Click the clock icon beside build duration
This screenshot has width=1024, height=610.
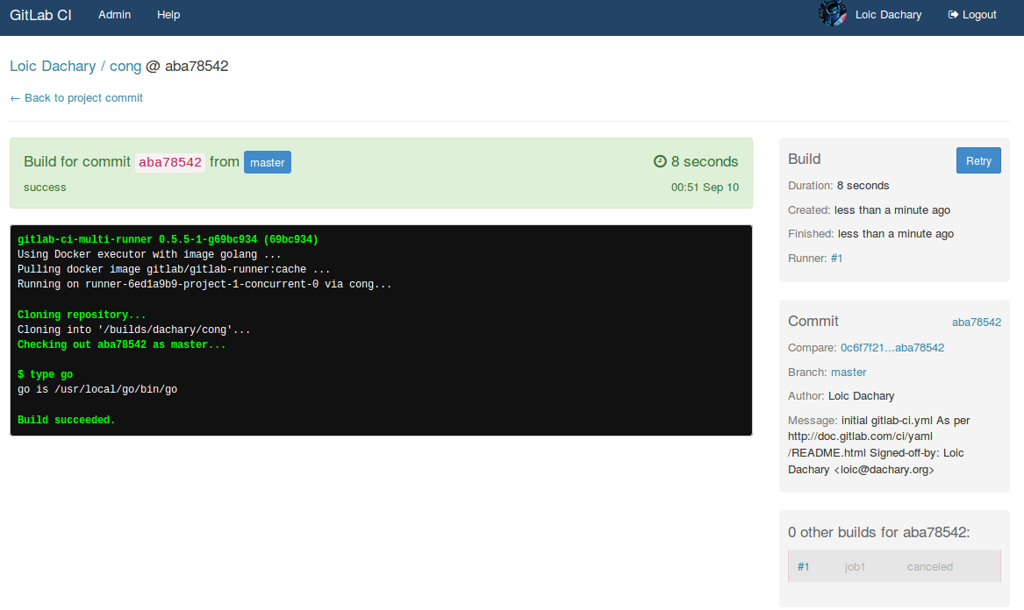661,161
